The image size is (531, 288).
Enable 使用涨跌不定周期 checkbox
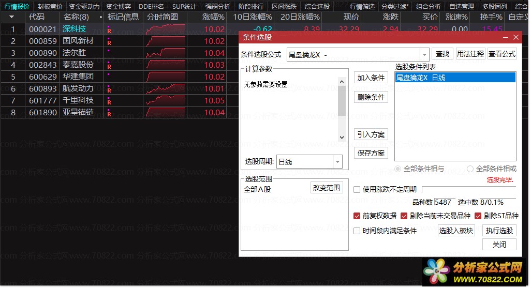tap(357, 190)
